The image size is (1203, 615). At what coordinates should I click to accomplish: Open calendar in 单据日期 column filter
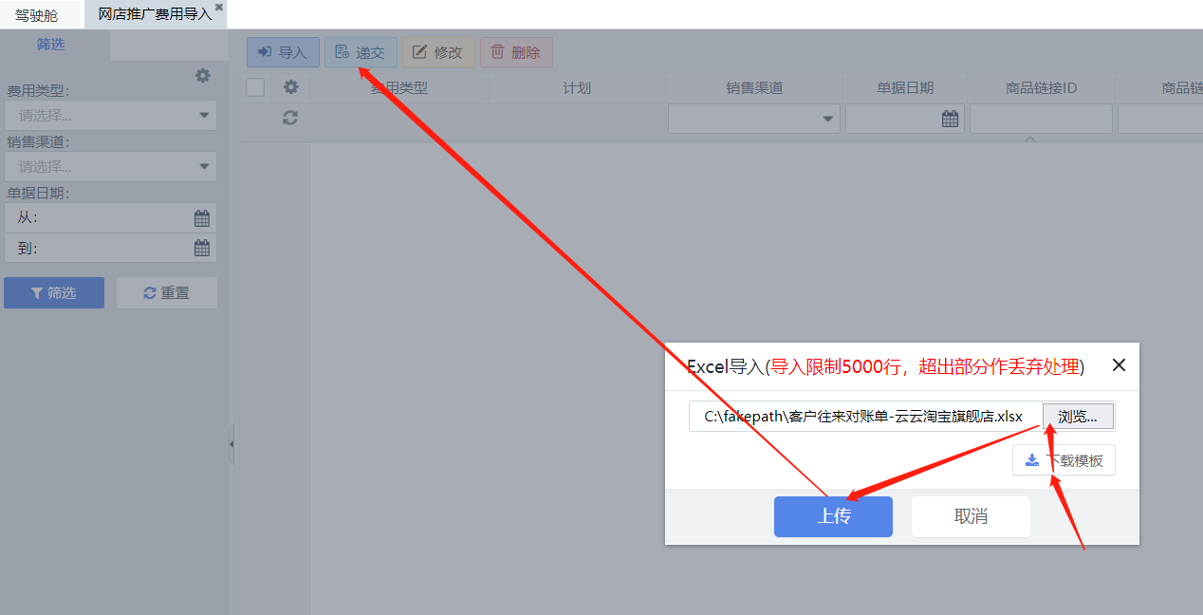[x=950, y=119]
